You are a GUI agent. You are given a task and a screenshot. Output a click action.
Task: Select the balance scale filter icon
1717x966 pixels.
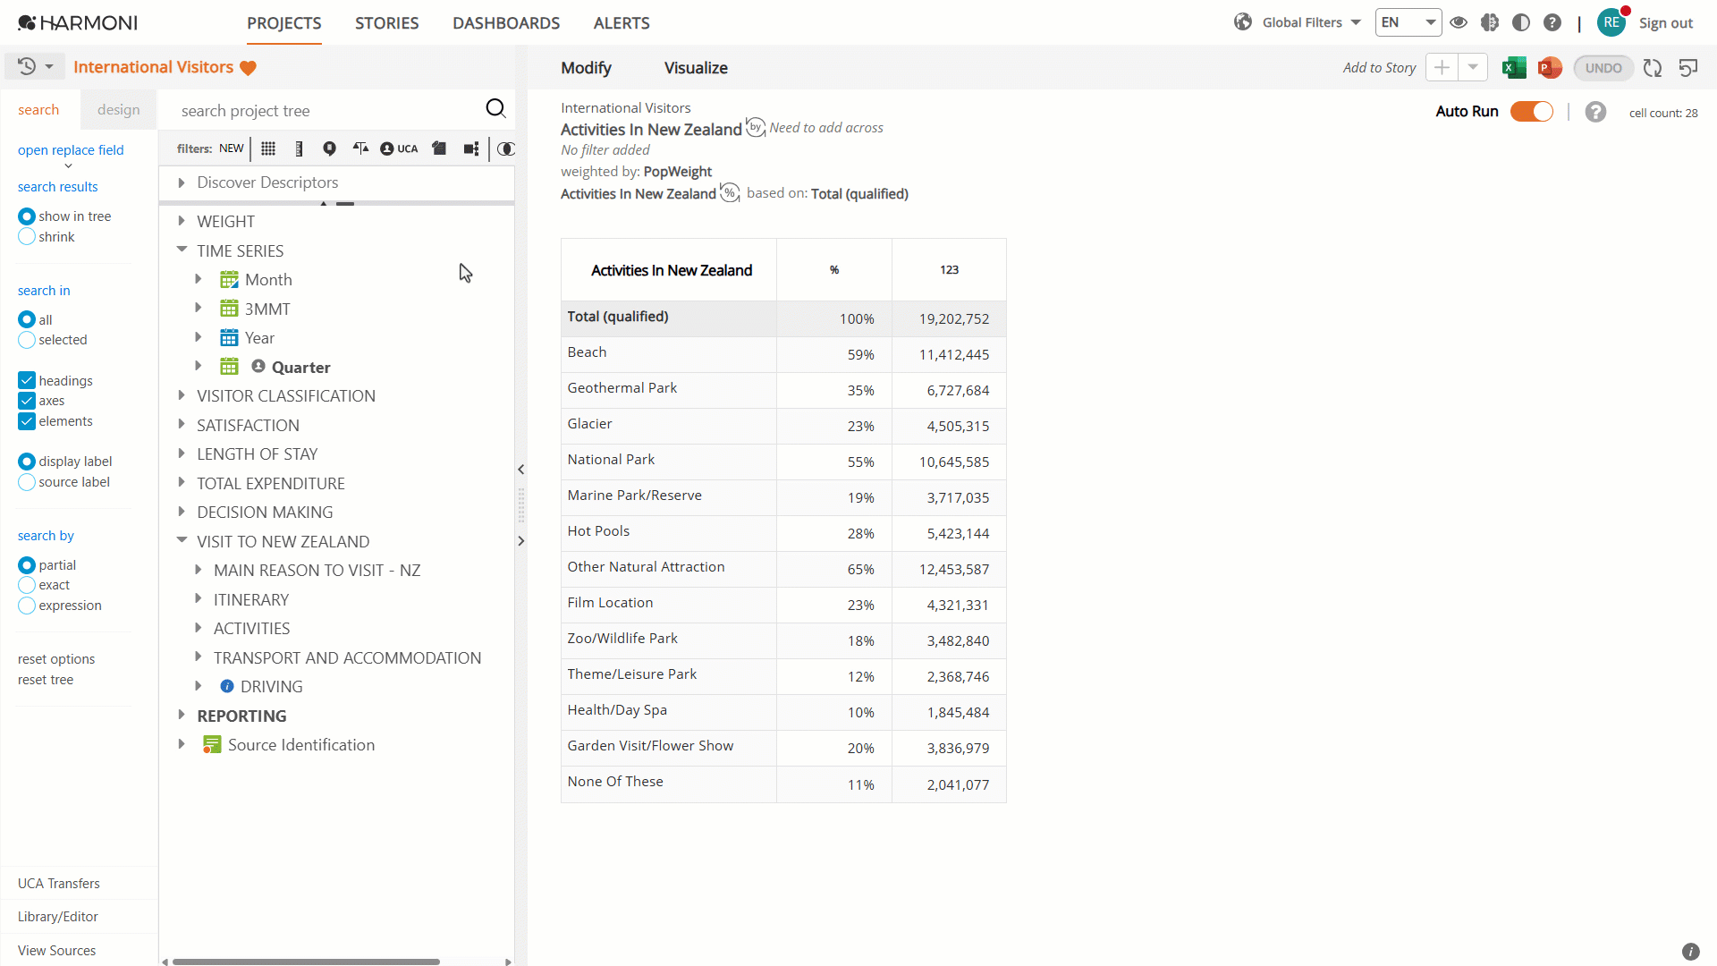(x=360, y=148)
